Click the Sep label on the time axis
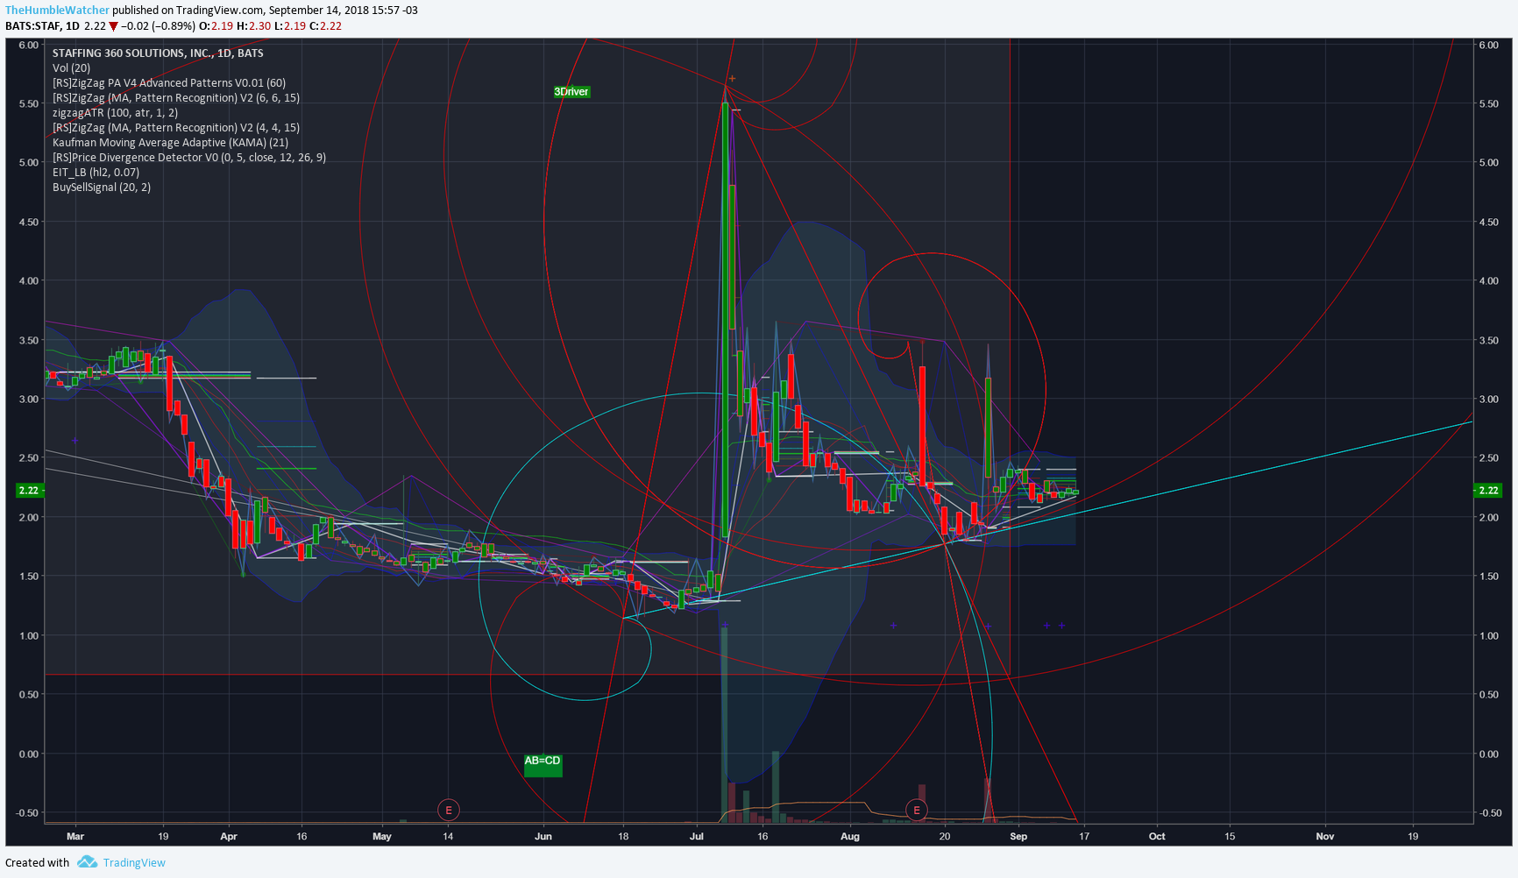The image size is (1518, 878). [1018, 837]
